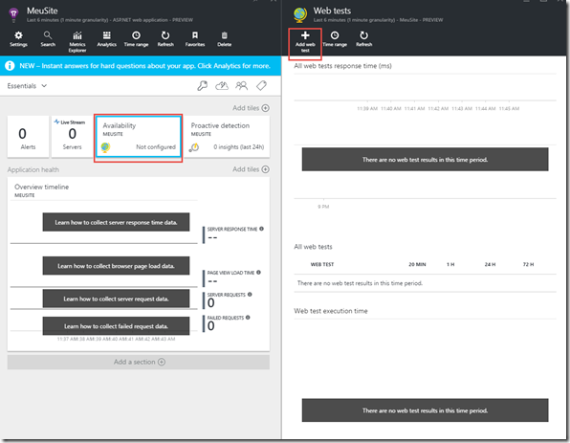Click the Delete trash icon
The height and width of the screenshot is (443, 570).
225,35
